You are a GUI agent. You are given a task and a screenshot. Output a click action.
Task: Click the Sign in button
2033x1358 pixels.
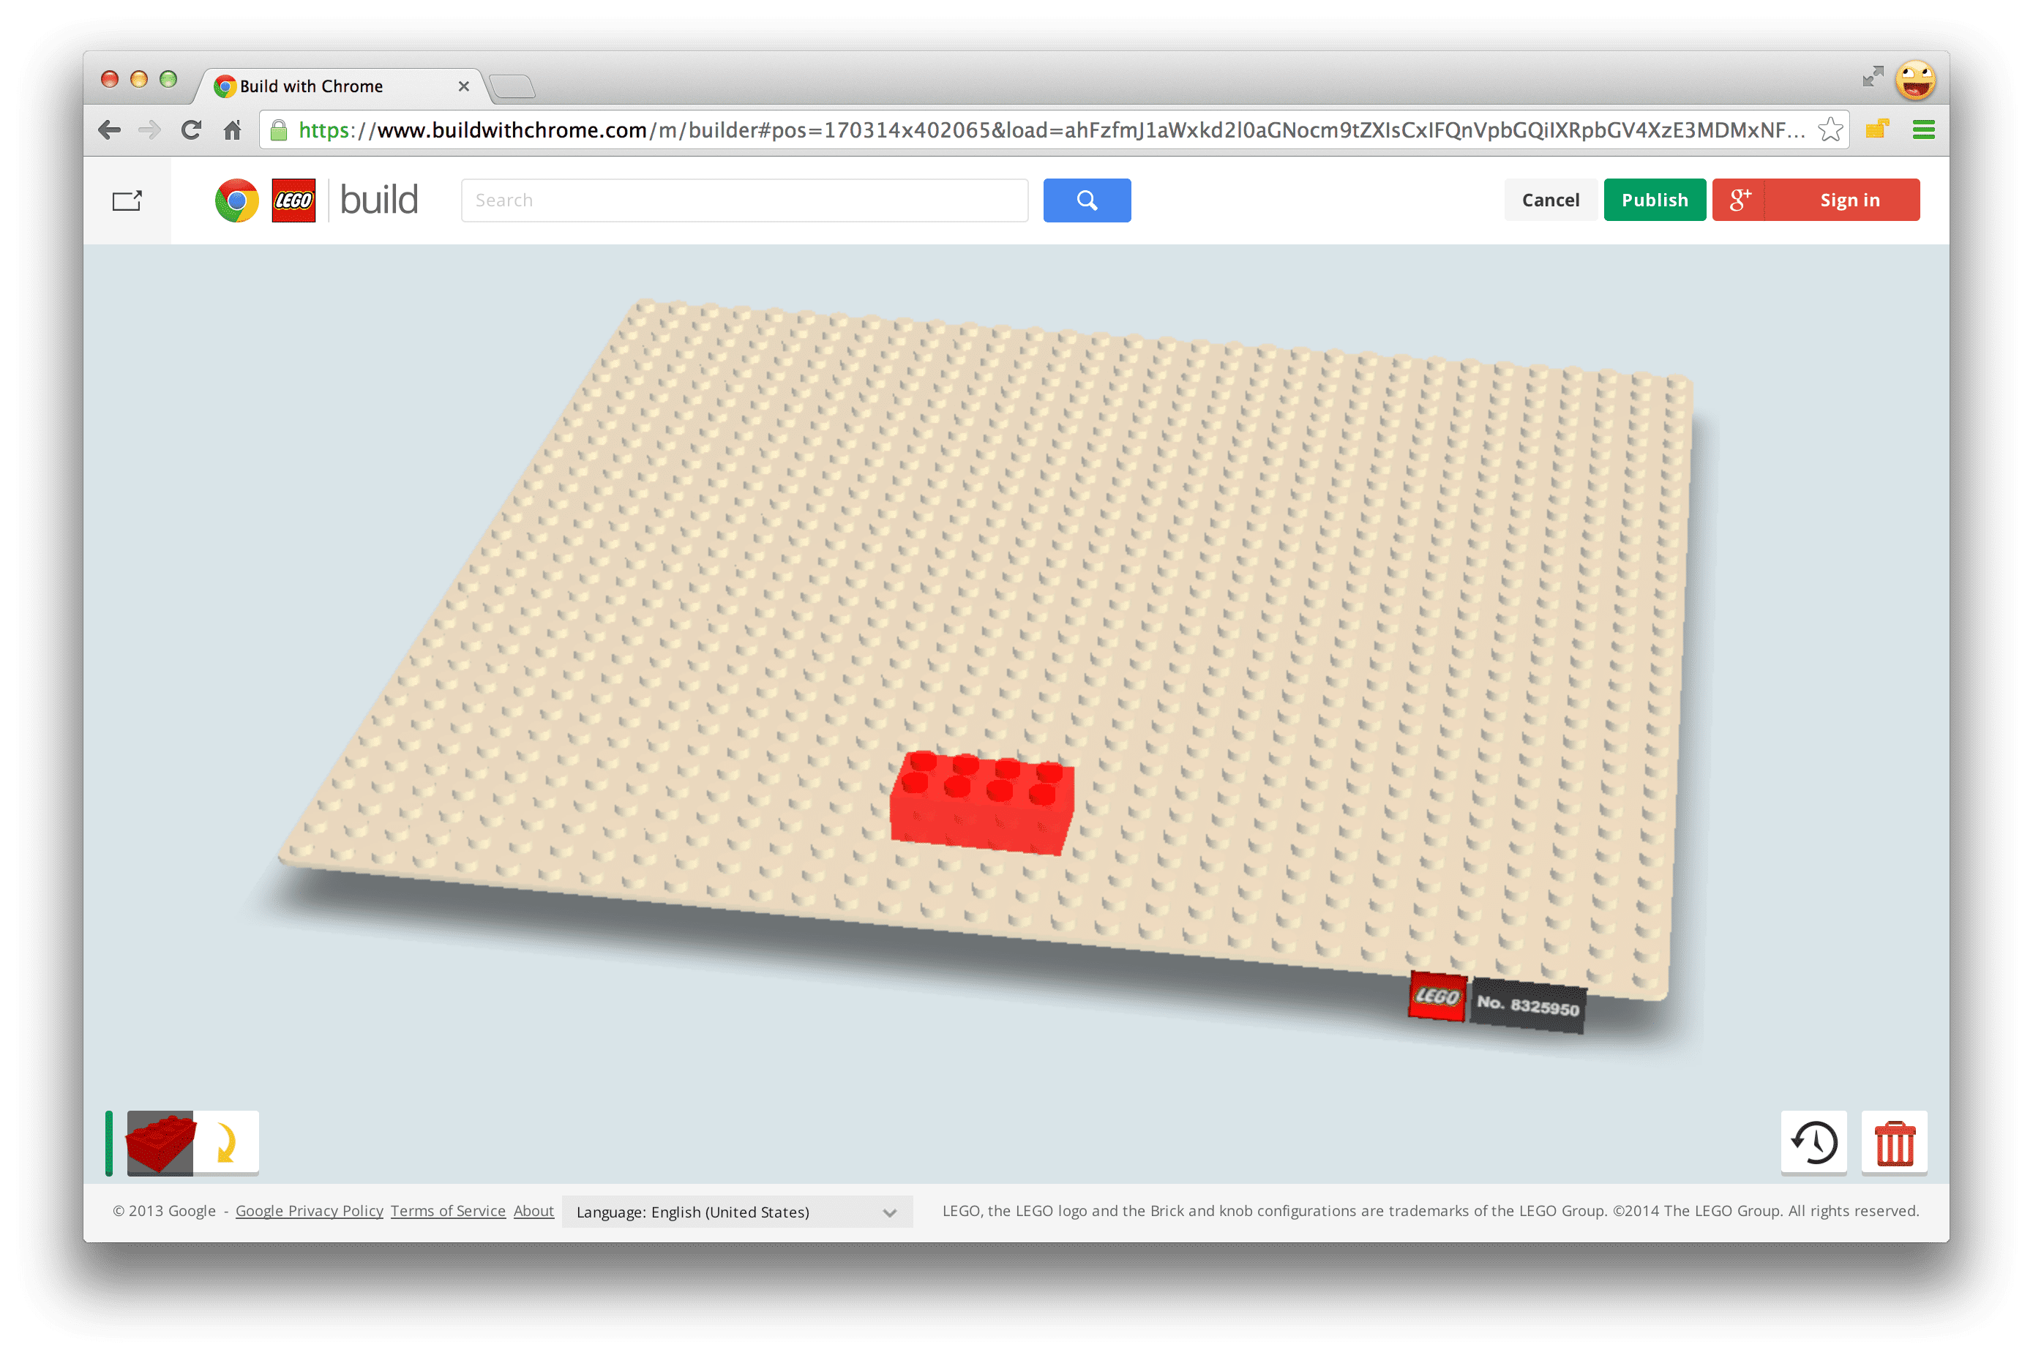point(1846,198)
